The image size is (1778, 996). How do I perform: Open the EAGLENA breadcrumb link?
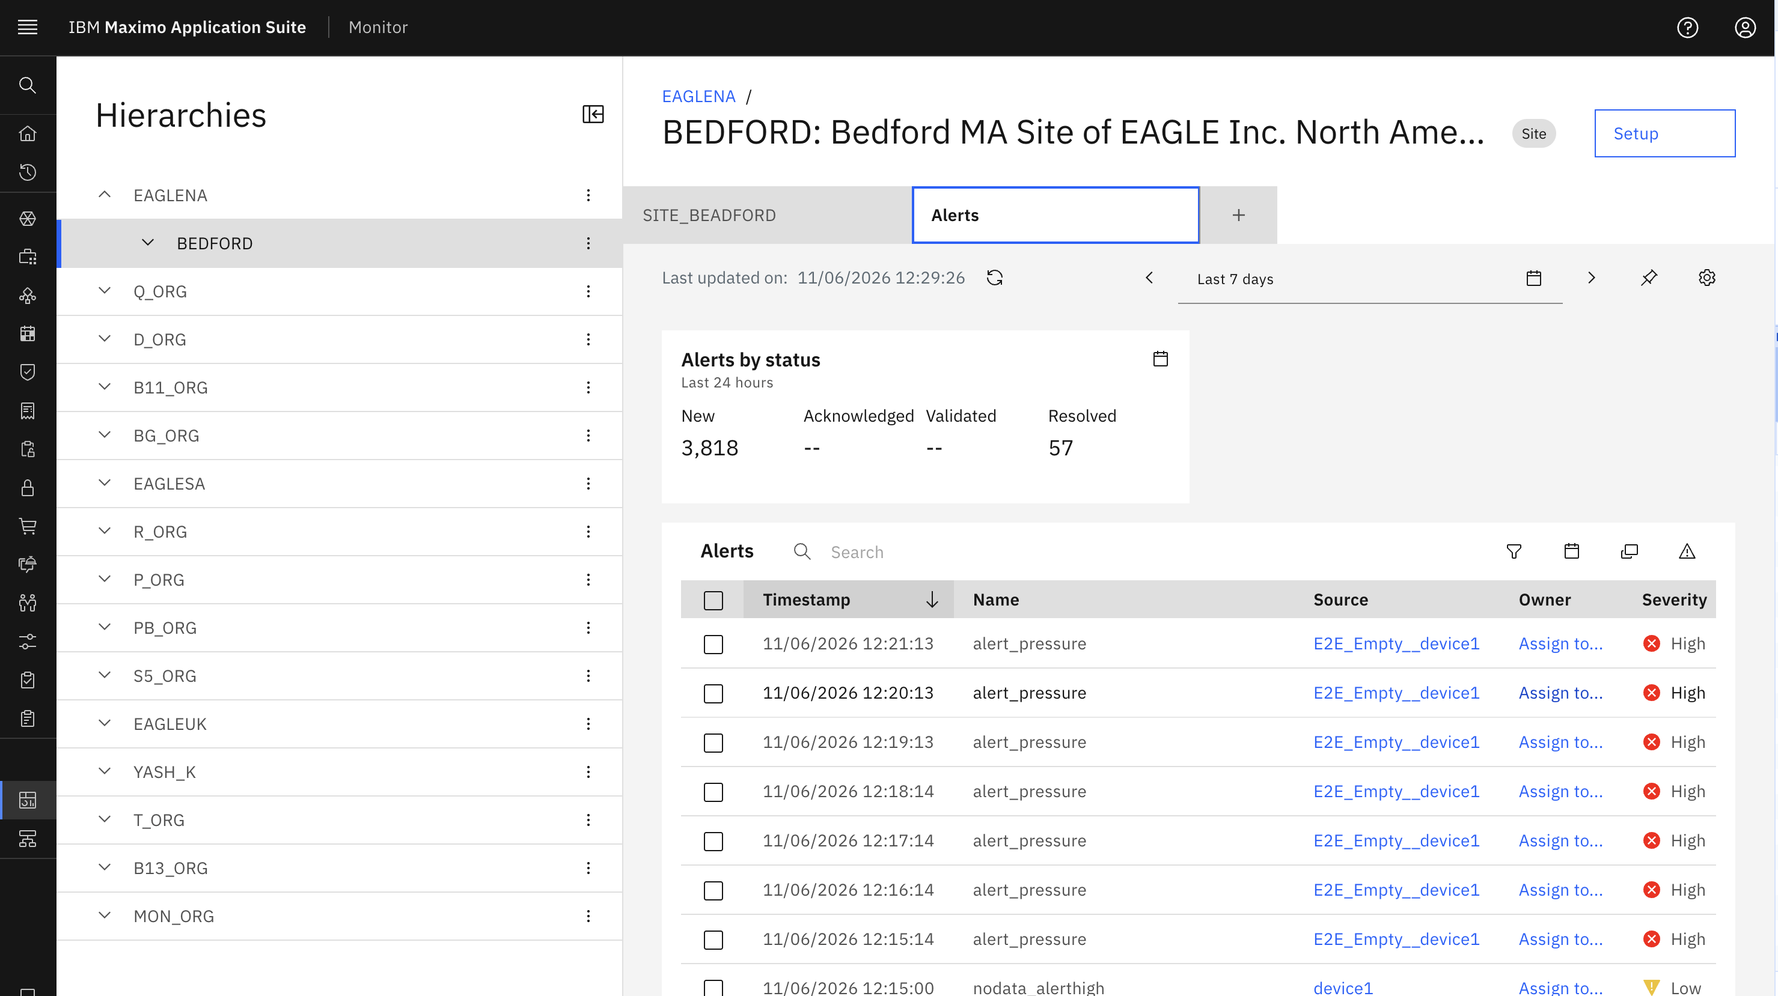(x=698, y=97)
